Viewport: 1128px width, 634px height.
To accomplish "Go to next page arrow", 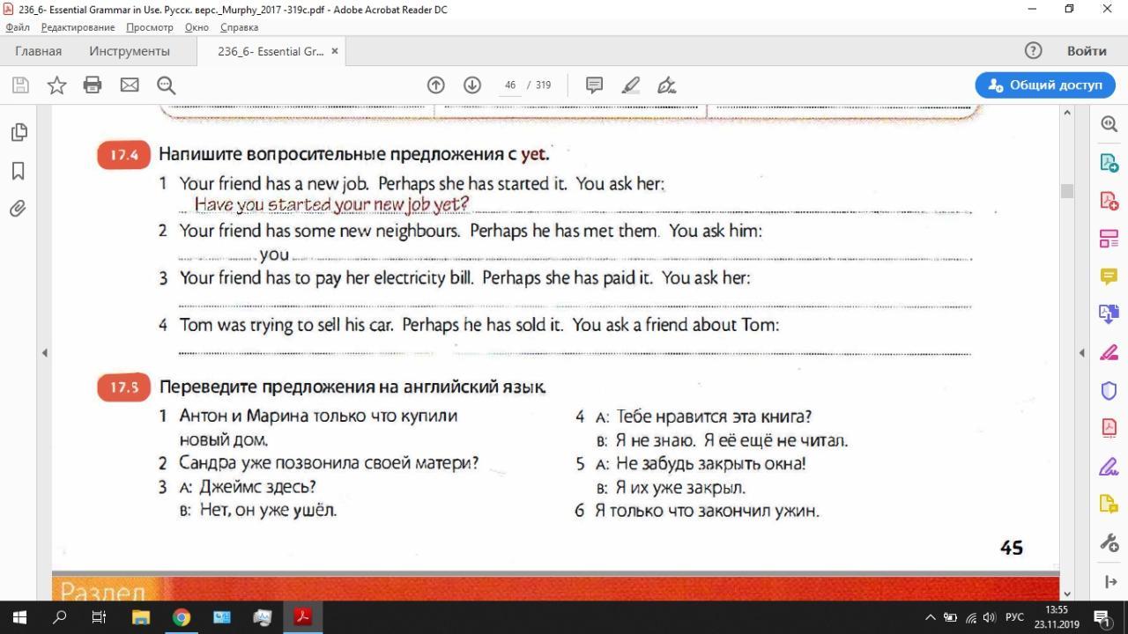I will tap(471, 85).
